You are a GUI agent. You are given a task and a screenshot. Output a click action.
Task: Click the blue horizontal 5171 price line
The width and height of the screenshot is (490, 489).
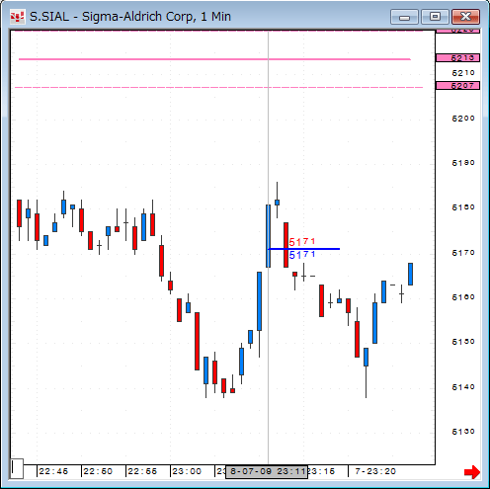coord(304,249)
